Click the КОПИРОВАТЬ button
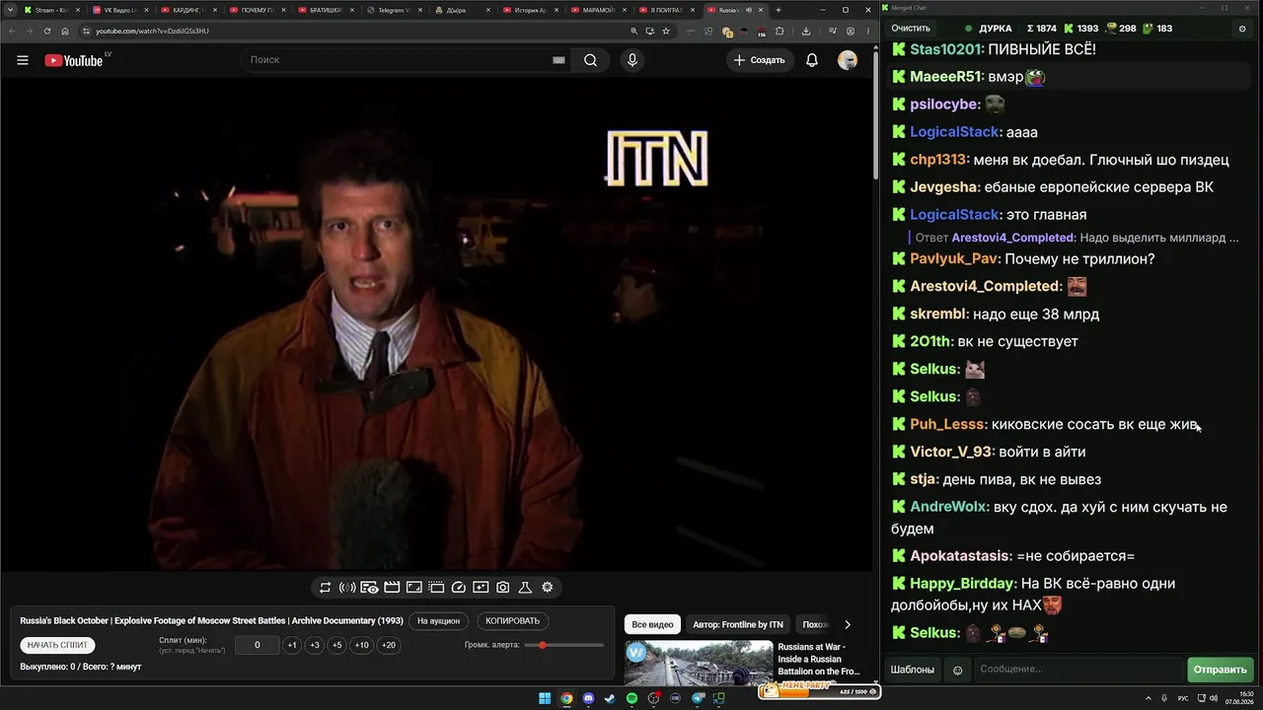Screen dimensions: 1263x710 coord(513,621)
